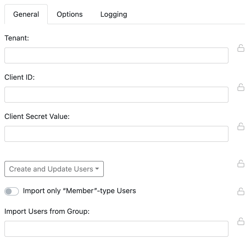
Task: Click the lock icon beside the Member-type toggle
Action: click(241, 191)
